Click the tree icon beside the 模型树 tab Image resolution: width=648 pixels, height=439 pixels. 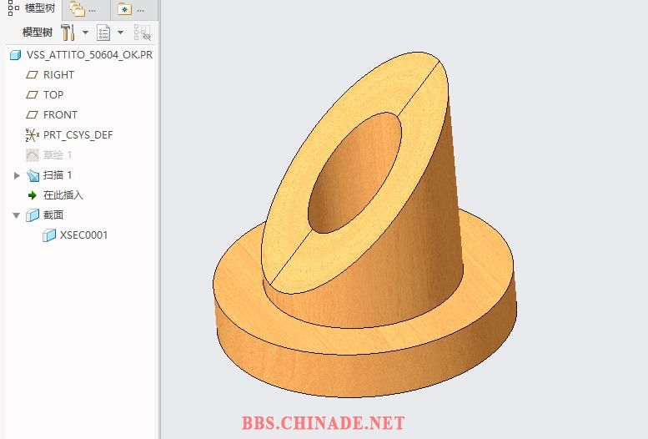click(13, 8)
